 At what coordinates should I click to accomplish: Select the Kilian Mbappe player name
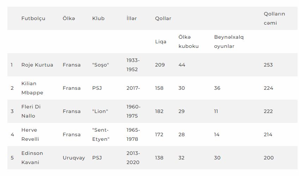pos(32,88)
